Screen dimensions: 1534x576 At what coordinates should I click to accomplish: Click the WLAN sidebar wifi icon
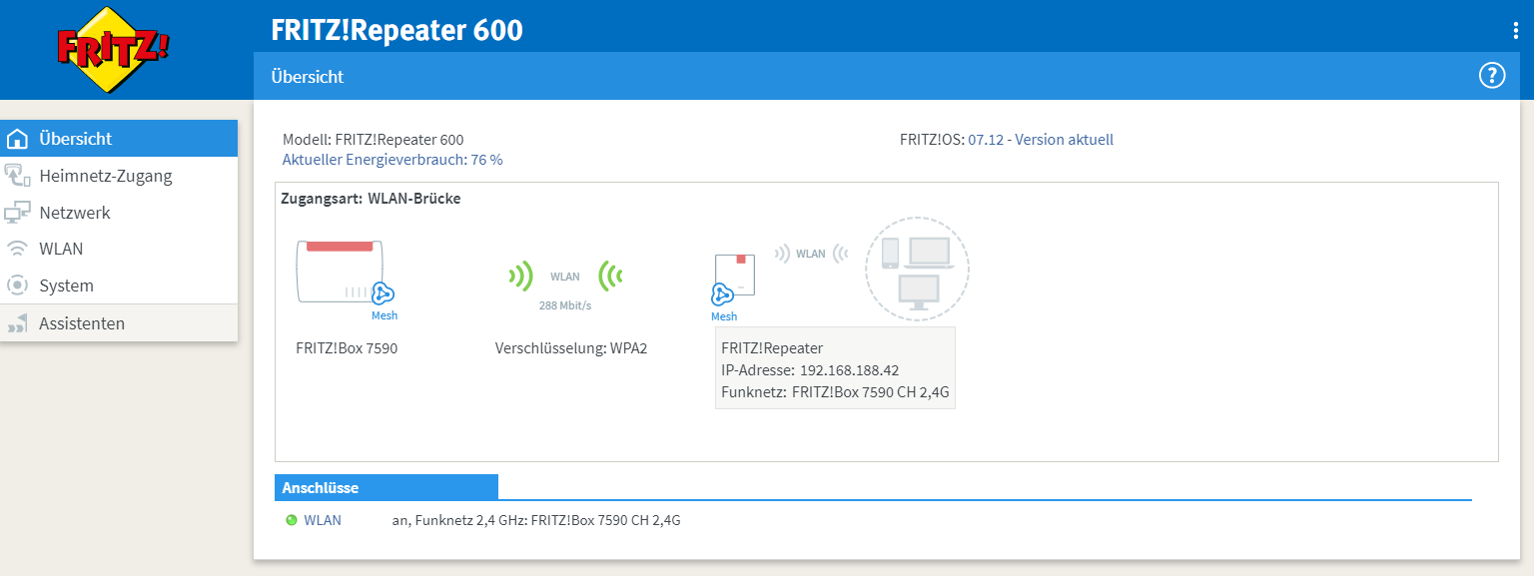point(17,249)
